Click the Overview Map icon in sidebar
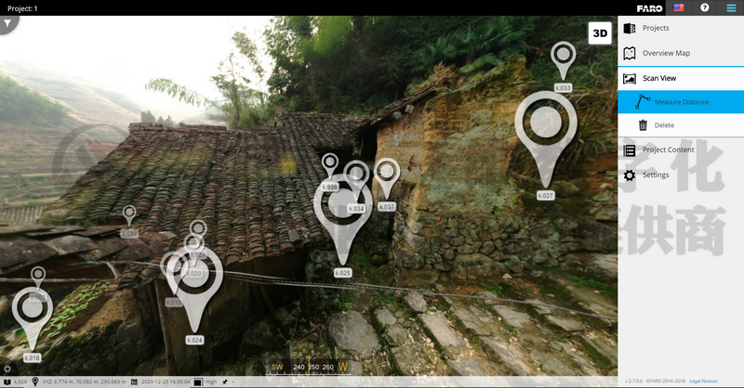The image size is (744, 388). (630, 53)
